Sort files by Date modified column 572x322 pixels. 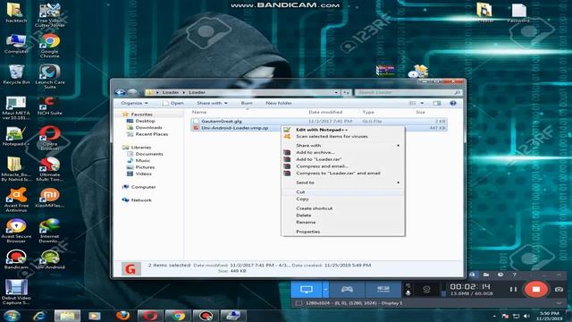(325, 113)
